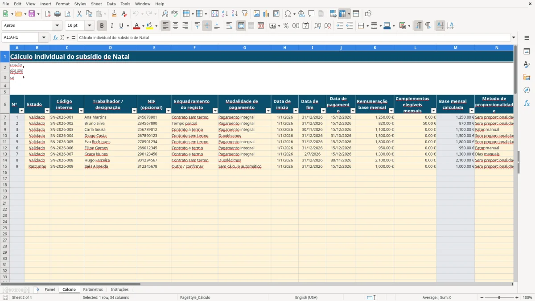Screen dimensions: 535x301
Task: Increase indent toolbar icon
Action: 340,26
